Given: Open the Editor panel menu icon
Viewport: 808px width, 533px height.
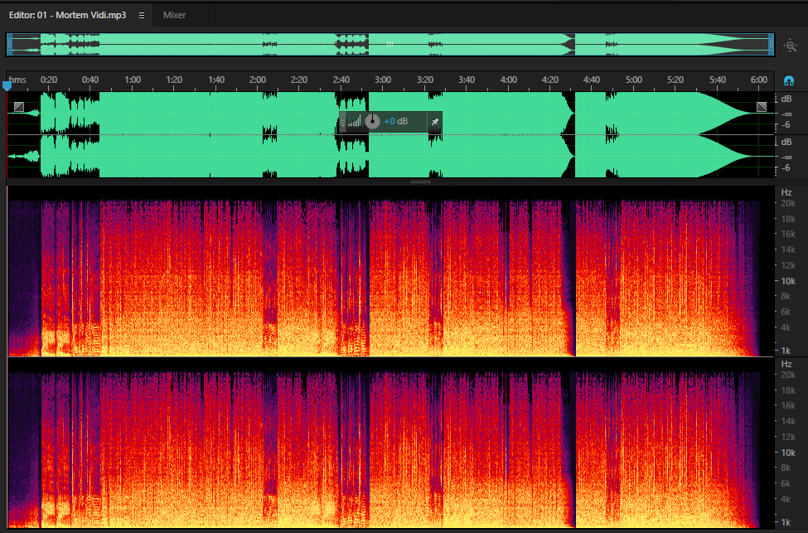Looking at the screenshot, I should pos(142,16).
